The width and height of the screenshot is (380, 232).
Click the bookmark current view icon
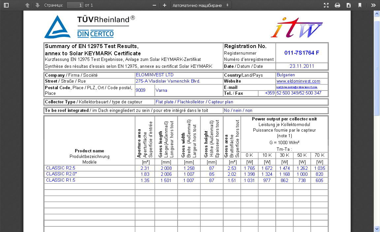pyautogui.click(x=360, y=5)
